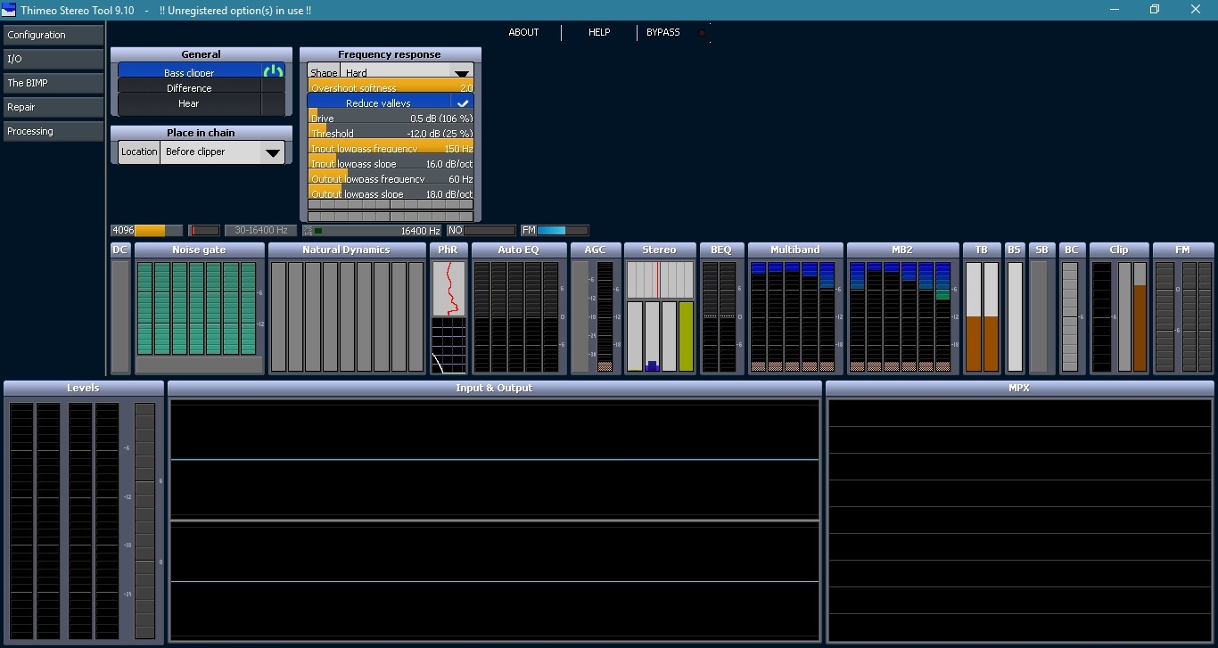Open the Shape dropdown arrow
The width and height of the screenshot is (1218, 648).
click(x=462, y=73)
